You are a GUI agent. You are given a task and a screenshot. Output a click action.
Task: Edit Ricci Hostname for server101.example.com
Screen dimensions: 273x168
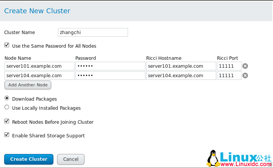pos(181,66)
